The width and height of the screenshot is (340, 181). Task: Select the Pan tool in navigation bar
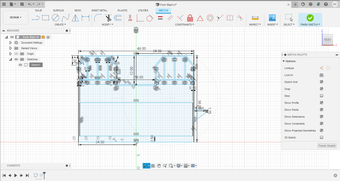(159, 166)
